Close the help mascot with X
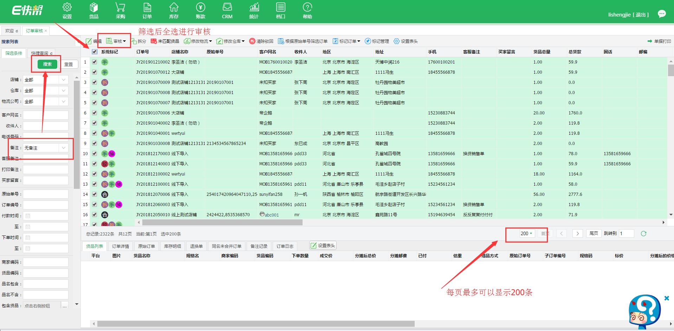 667,298
